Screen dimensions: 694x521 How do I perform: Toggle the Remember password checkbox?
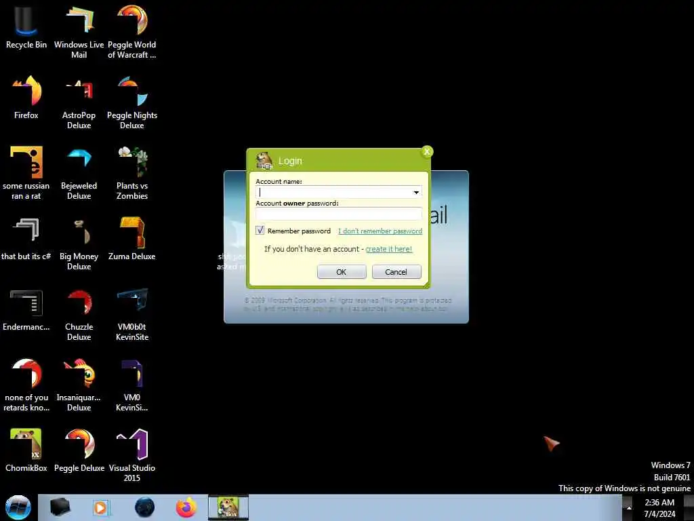[x=260, y=231]
